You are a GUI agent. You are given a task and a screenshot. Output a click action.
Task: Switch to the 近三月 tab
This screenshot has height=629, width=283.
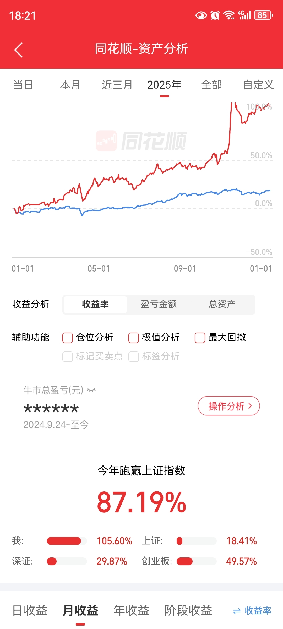(x=117, y=85)
